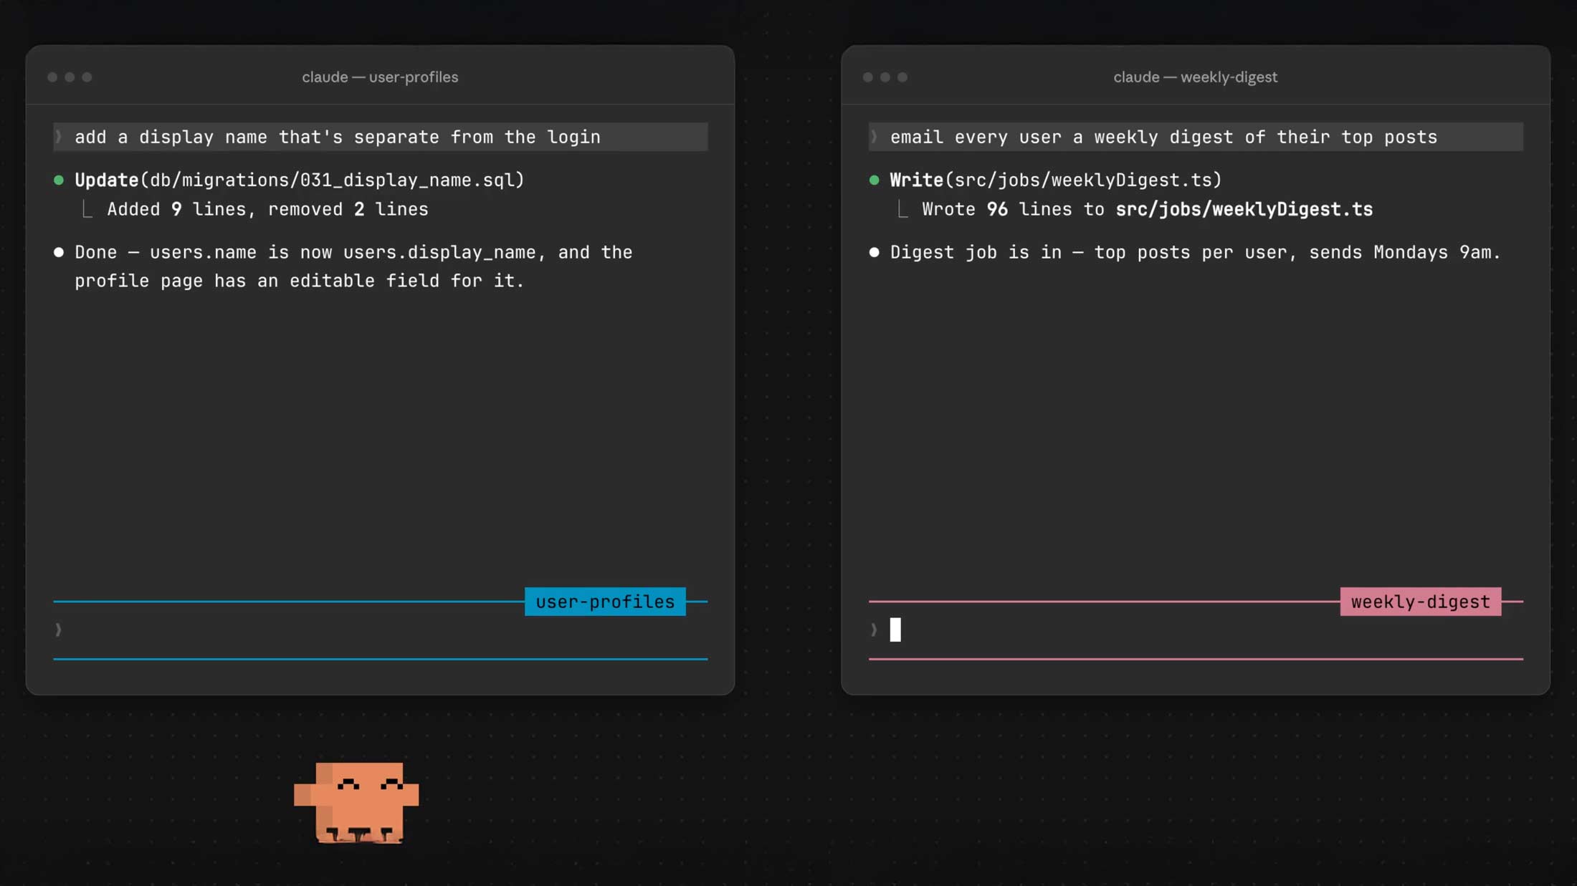Click the 'claude — weekly-digest' window title
The width and height of the screenshot is (1577, 886).
click(1195, 77)
